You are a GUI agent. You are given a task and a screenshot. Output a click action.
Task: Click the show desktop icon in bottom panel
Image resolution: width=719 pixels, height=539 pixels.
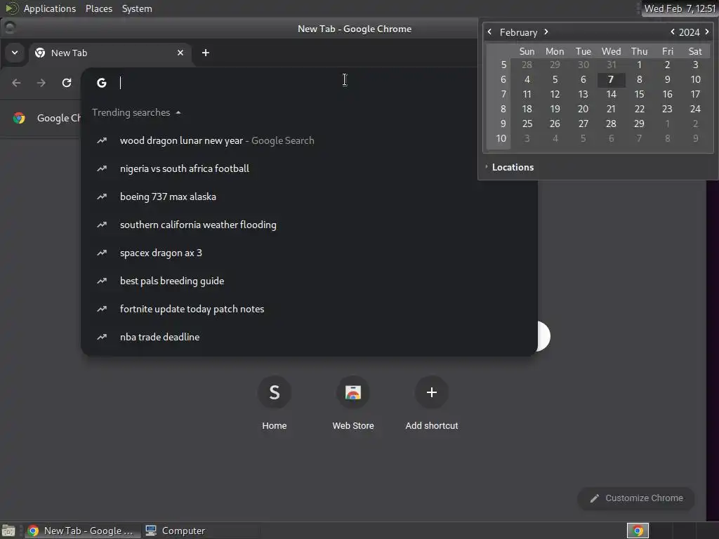pos(8,531)
